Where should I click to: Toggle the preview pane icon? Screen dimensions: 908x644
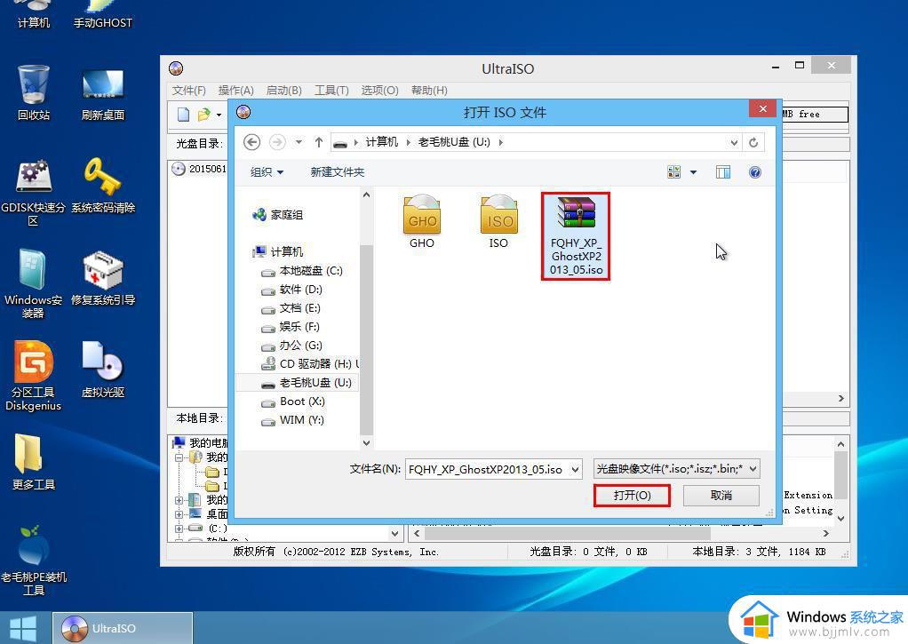pos(722,172)
